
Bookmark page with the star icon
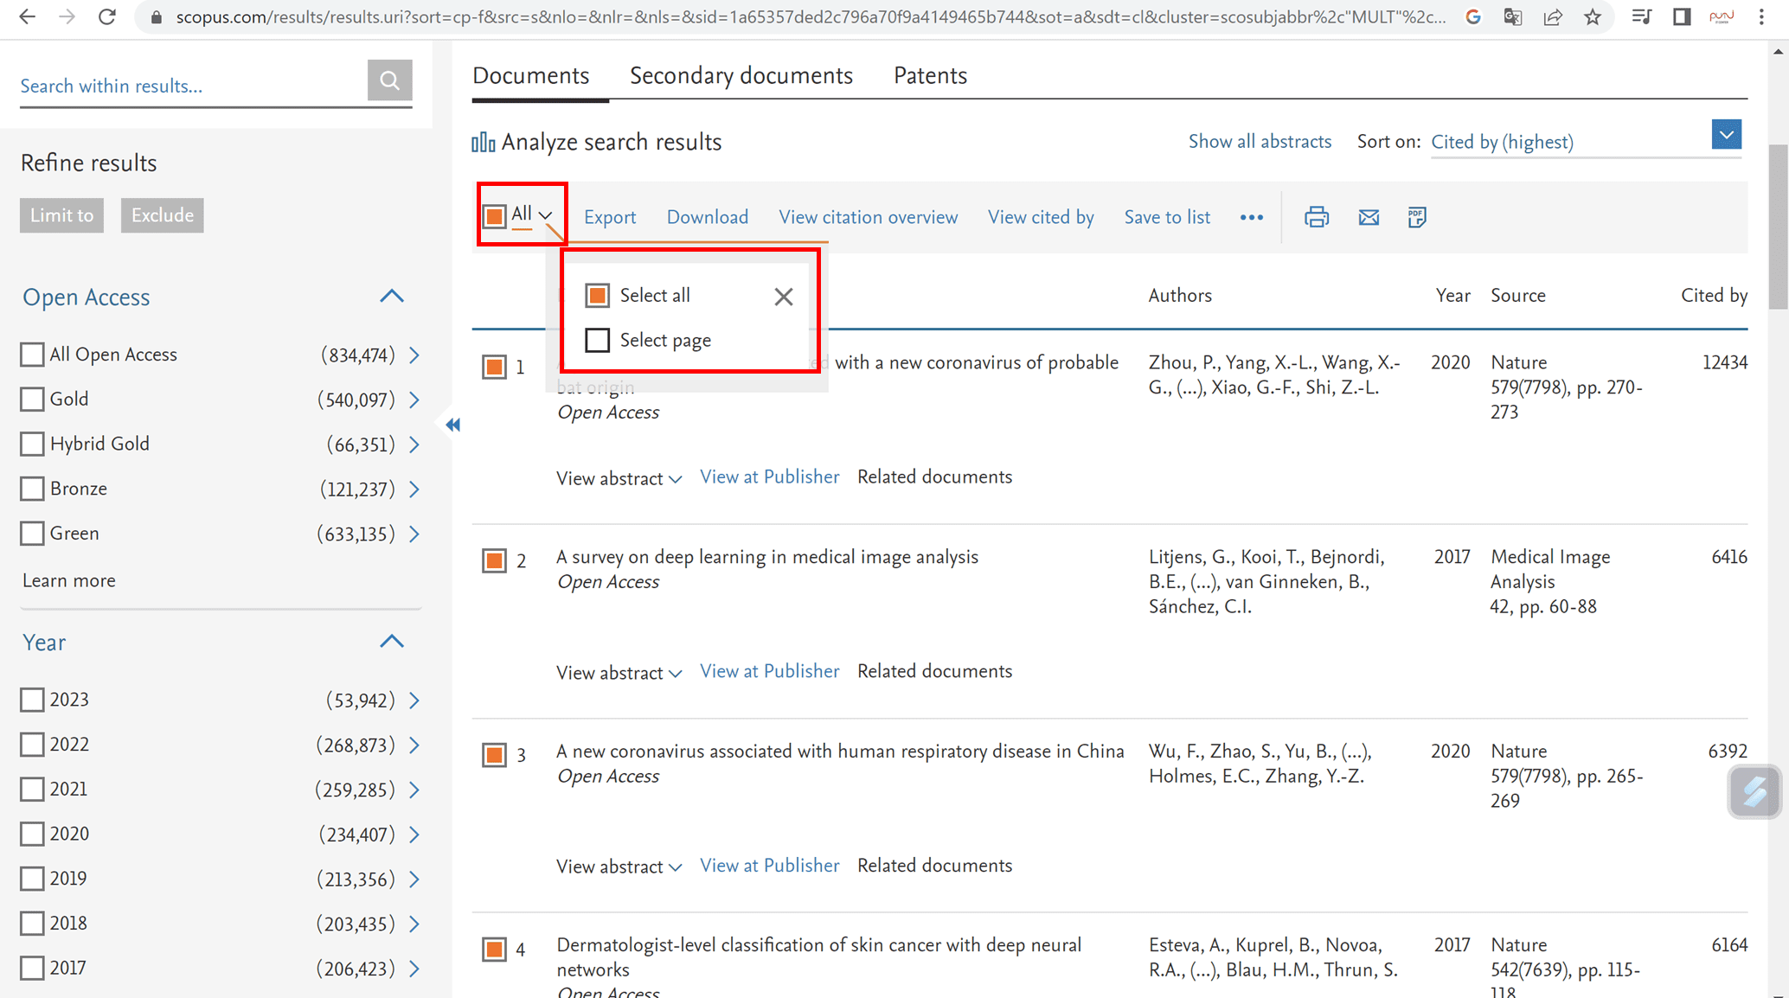[1592, 16]
